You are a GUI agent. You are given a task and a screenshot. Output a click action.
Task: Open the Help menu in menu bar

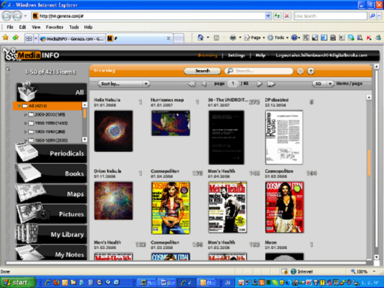(88, 27)
